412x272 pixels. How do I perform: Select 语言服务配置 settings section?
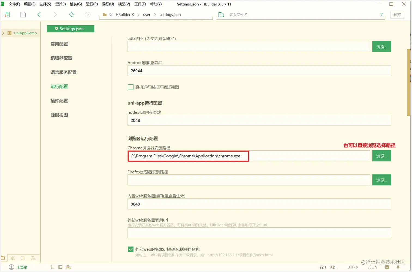pyautogui.click(x=63, y=72)
